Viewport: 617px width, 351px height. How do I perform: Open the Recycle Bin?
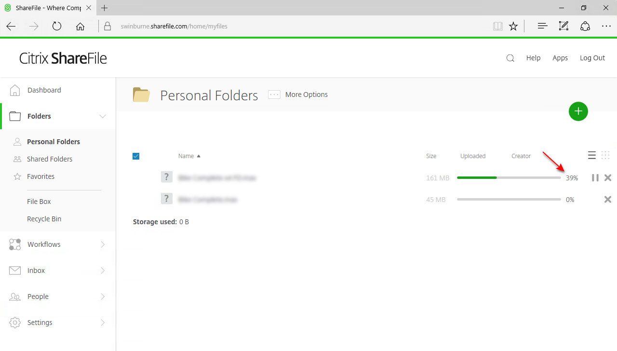(x=44, y=219)
